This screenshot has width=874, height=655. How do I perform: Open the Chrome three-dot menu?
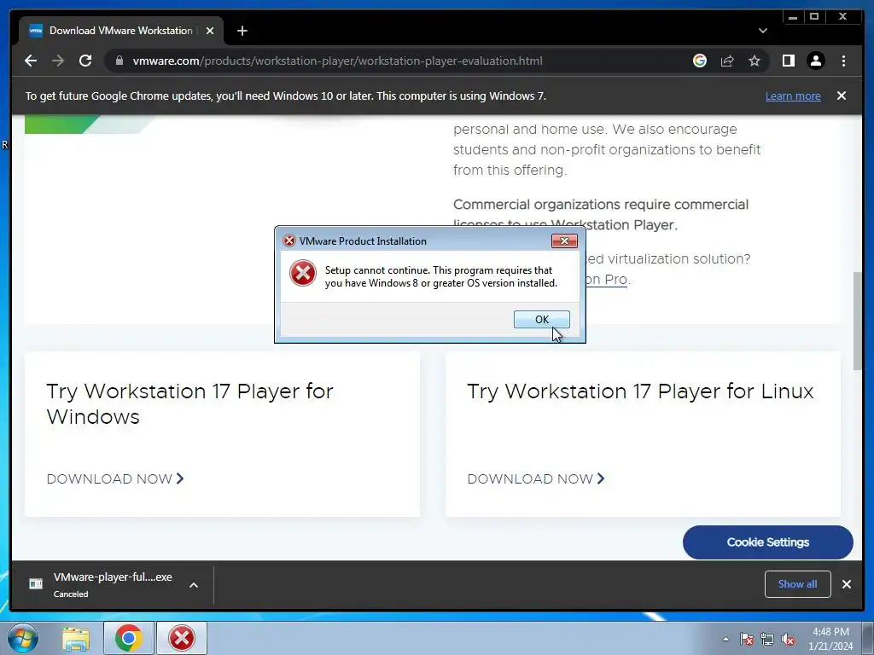tap(843, 61)
